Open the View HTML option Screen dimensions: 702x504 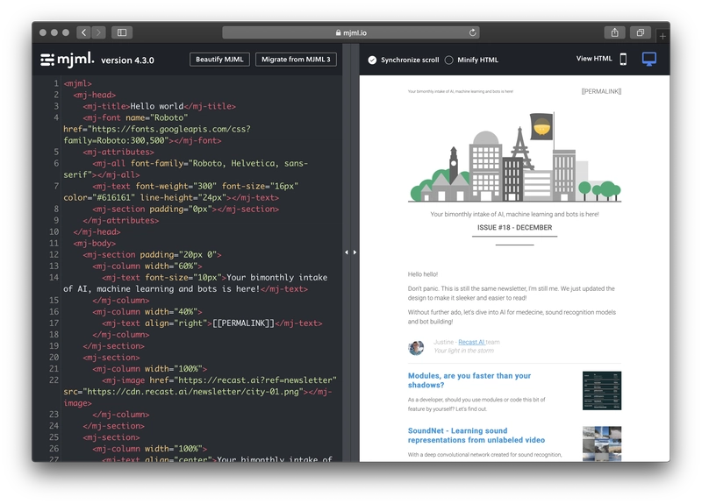pos(594,59)
